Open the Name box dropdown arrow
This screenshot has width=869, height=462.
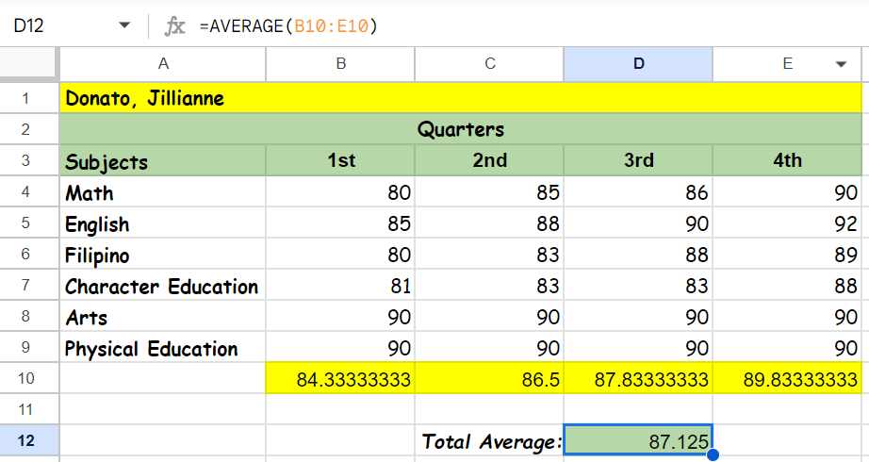point(124,25)
